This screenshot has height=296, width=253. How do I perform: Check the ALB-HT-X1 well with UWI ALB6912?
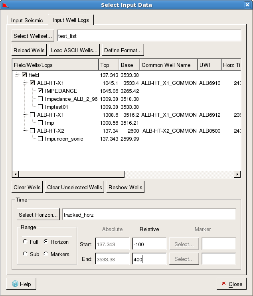pos(32,115)
